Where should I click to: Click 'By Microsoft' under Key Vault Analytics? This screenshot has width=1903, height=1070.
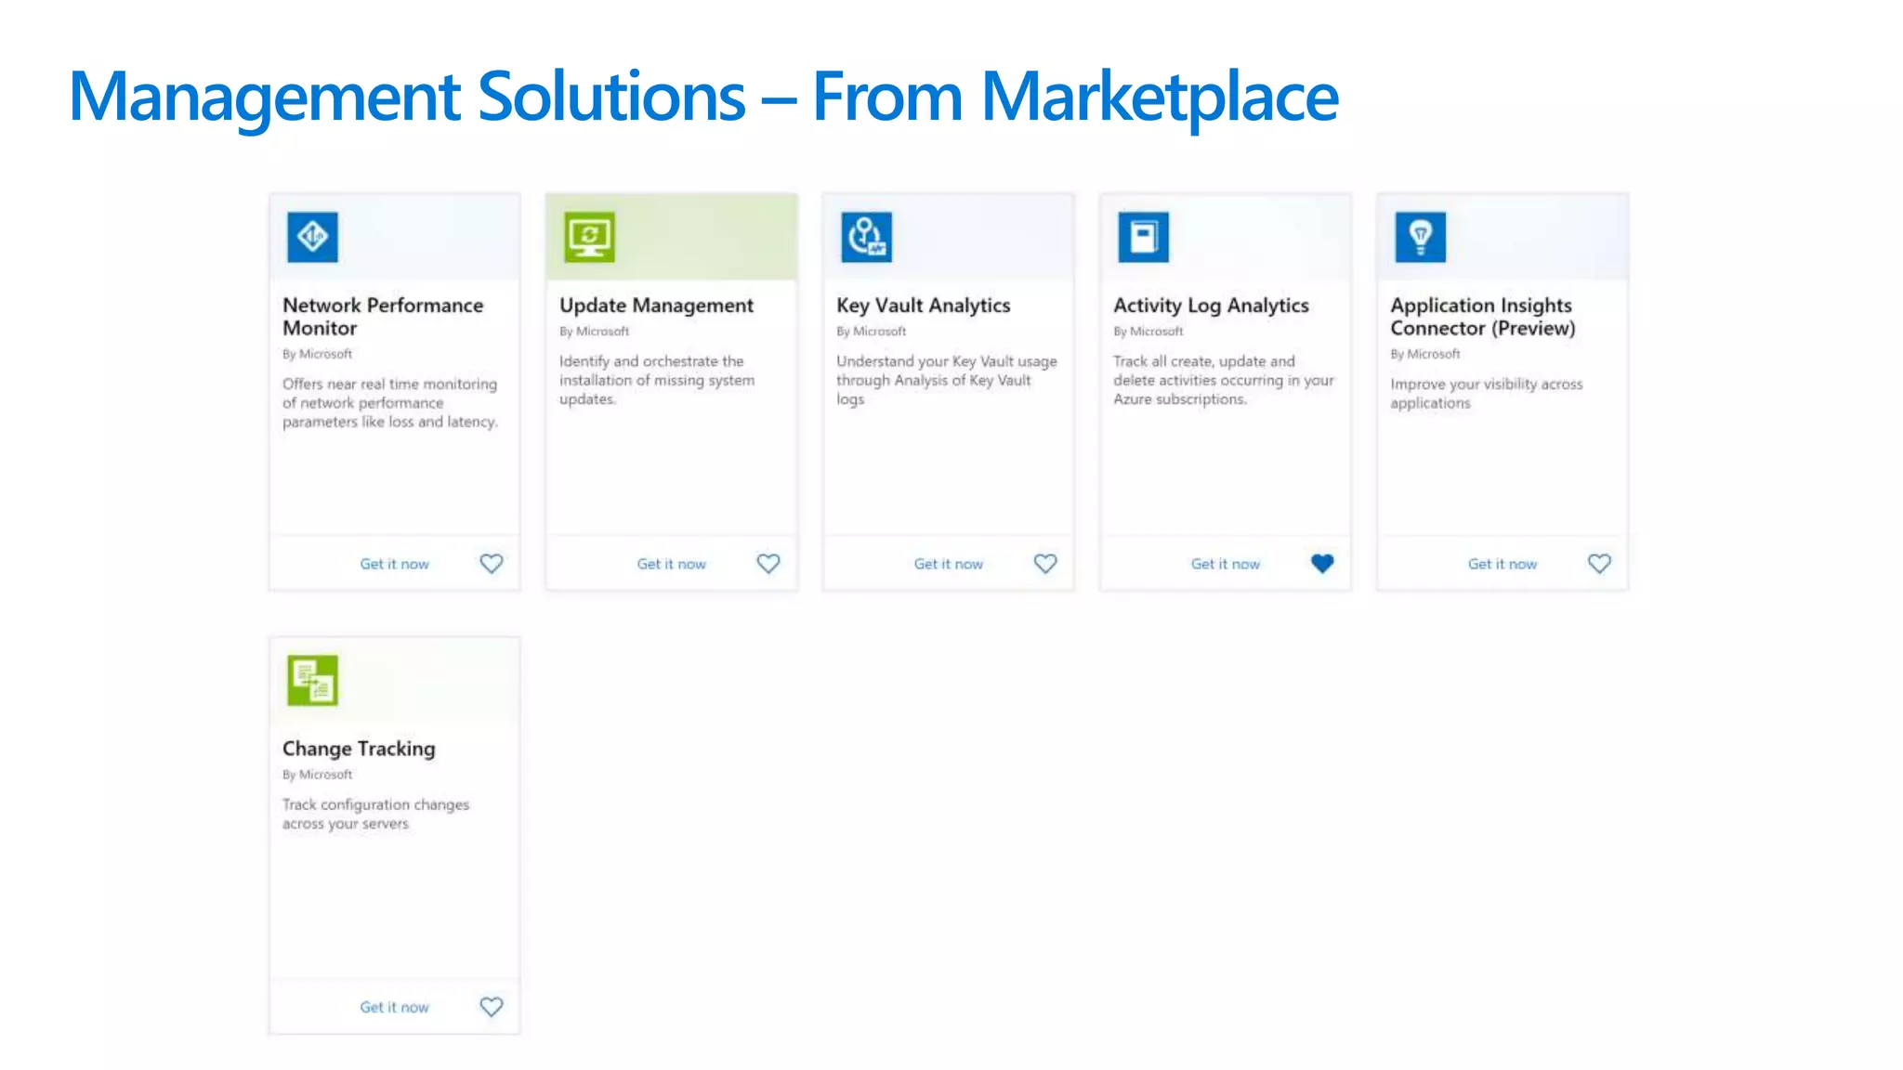[871, 332]
